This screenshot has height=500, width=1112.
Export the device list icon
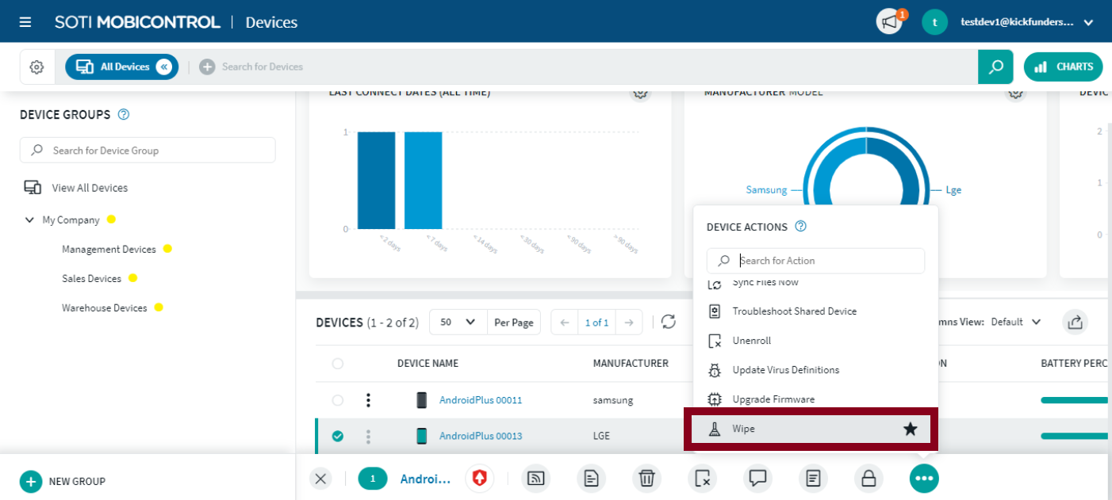tap(1076, 322)
